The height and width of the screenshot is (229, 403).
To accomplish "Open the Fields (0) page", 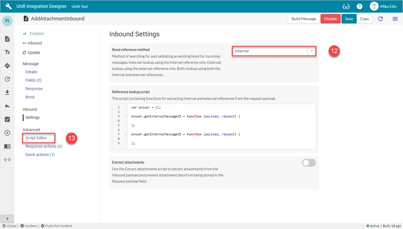I will coord(34,80).
